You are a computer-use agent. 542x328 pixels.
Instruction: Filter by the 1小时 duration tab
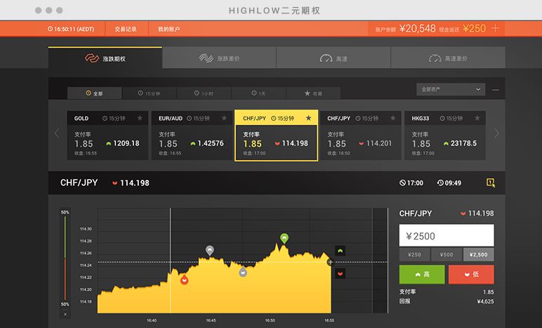204,93
